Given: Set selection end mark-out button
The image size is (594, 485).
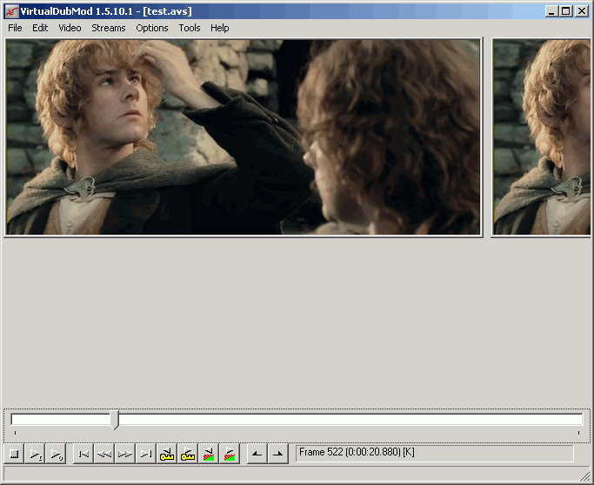Looking at the screenshot, I should tap(278, 454).
